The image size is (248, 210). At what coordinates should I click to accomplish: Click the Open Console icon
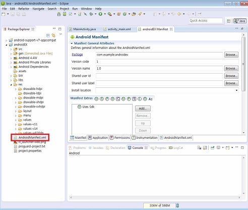coord(227,148)
